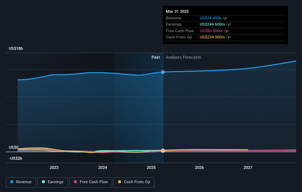The image size is (302, 192).
Task: Click the orange Cash From Op data point
Action: coord(163,150)
